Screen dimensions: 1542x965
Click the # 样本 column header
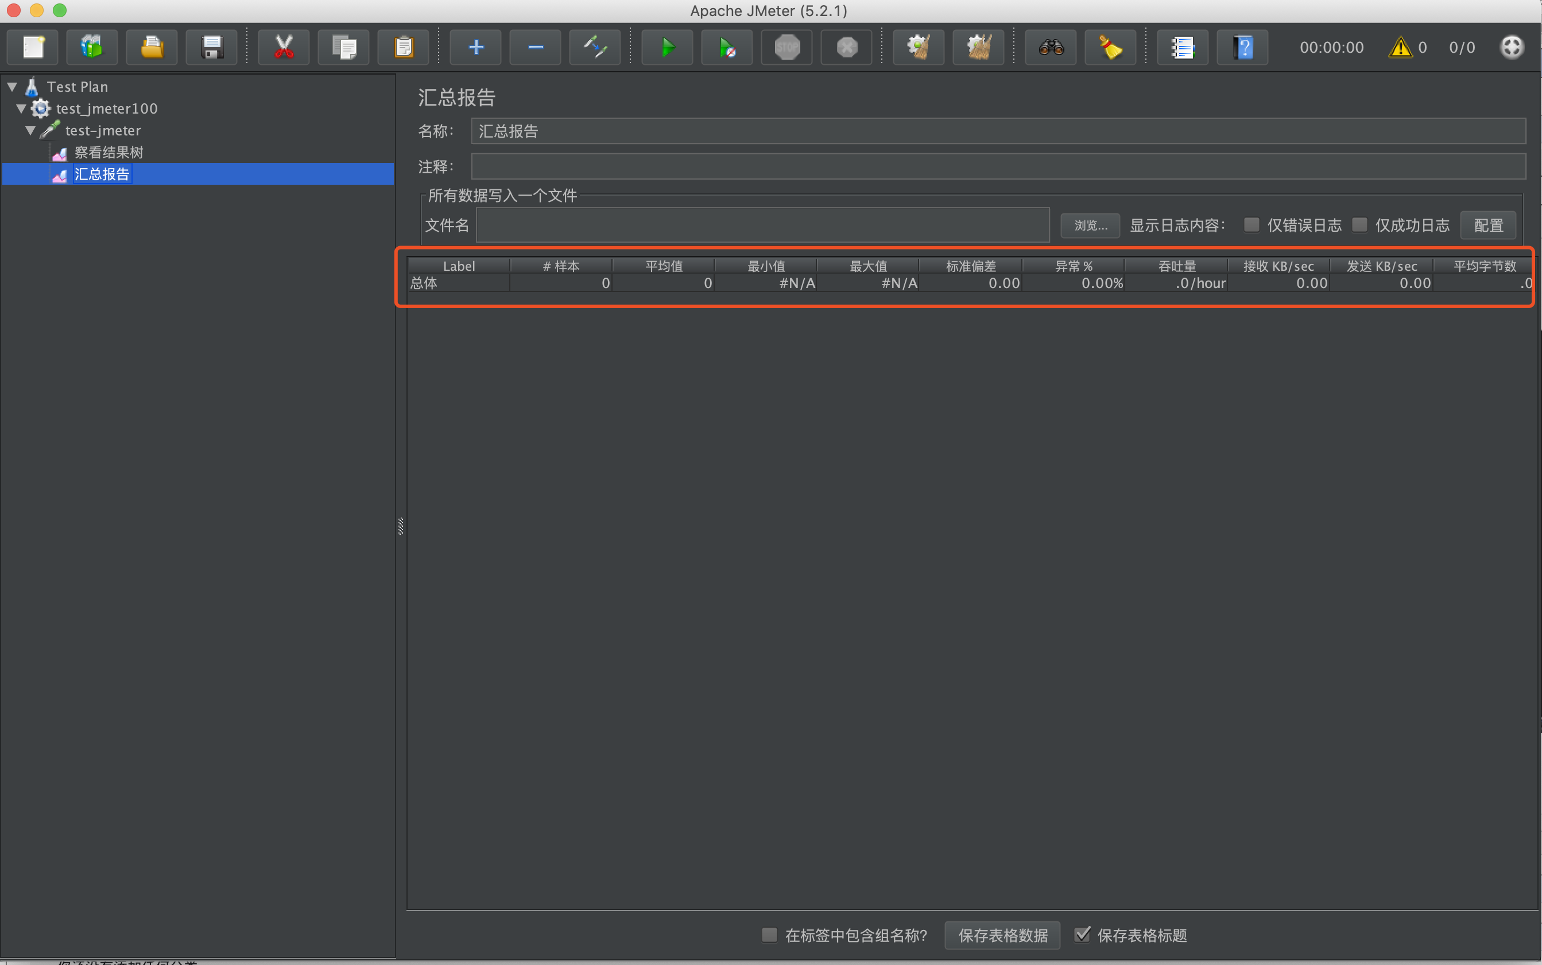pos(561,266)
